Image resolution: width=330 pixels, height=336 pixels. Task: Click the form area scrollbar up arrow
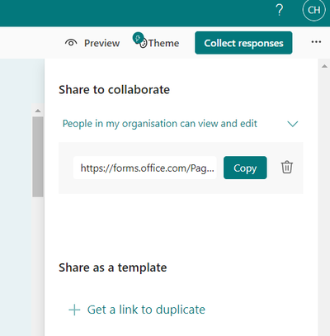(x=38, y=111)
